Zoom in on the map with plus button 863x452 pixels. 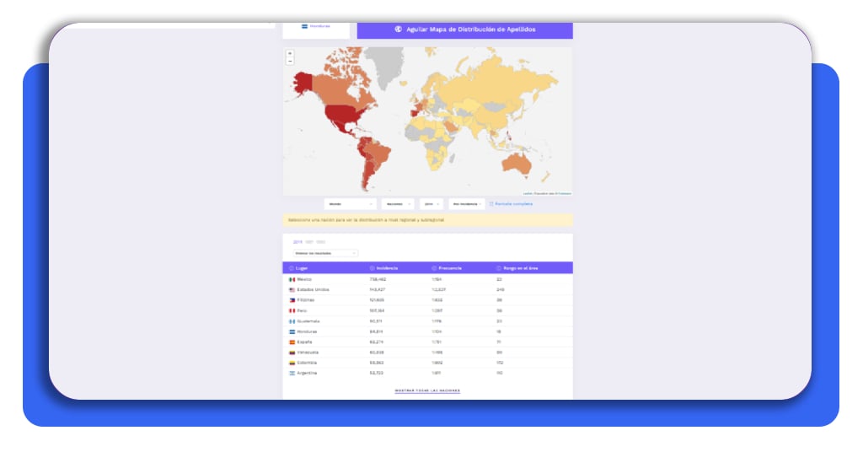tap(290, 53)
